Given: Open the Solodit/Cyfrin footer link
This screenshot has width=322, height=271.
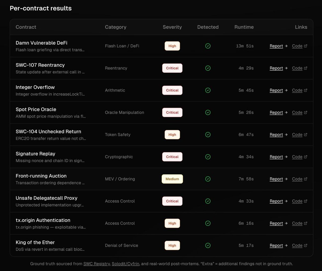Looking at the screenshot, I should point(126,264).
